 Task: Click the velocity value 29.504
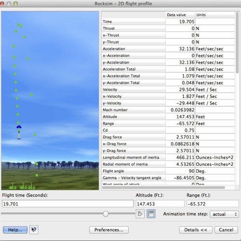pyautogui.click(x=187, y=90)
